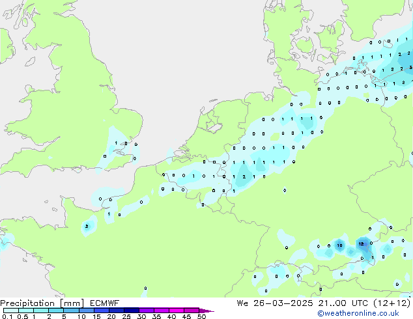Click the '21.00 UTC' time text
The image size is (413, 319).
pos(343,303)
